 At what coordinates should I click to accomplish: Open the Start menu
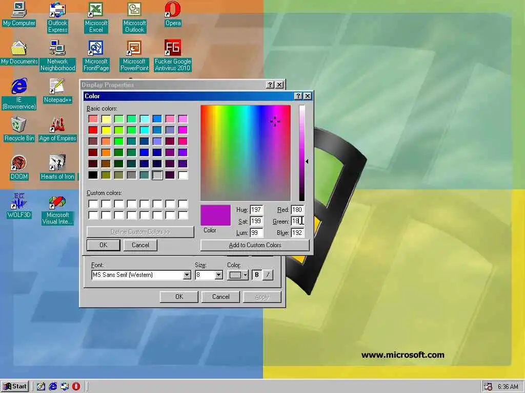pos(15,386)
